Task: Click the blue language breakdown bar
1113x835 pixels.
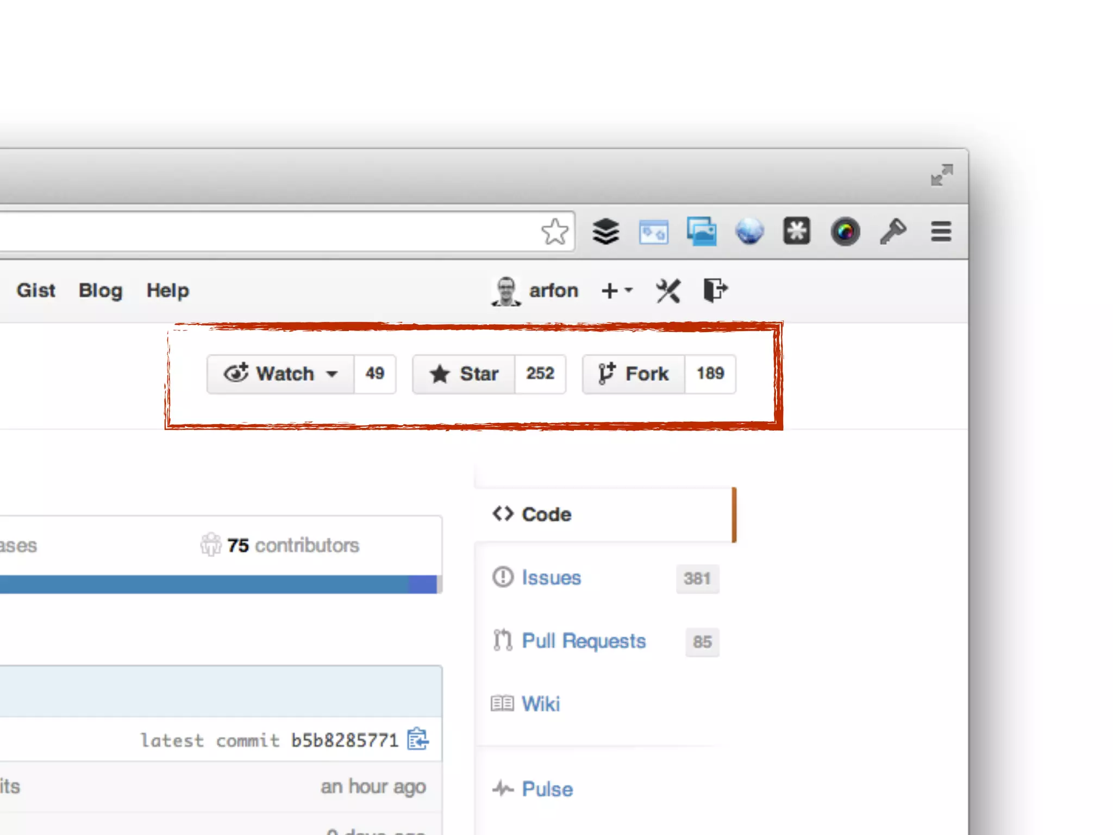Action: click(217, 584)
